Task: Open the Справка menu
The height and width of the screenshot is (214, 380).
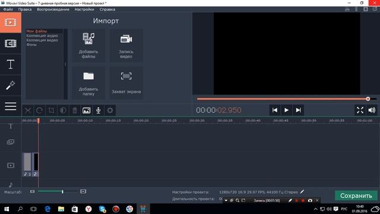Action: pyautogui.click(x=107, y=10)
